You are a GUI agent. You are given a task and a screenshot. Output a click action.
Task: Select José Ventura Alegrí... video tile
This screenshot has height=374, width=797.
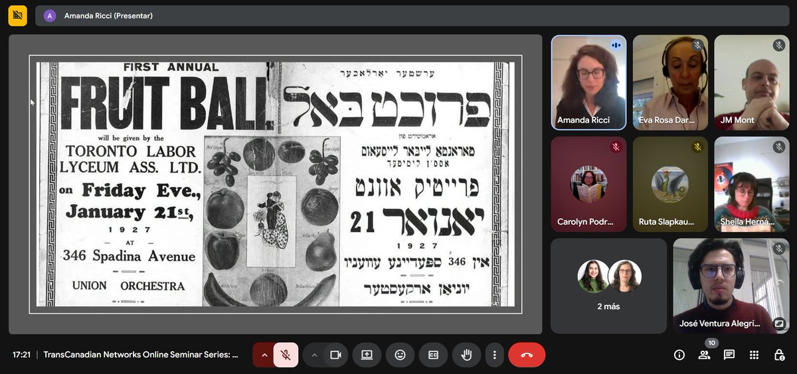tap(731, 286)
